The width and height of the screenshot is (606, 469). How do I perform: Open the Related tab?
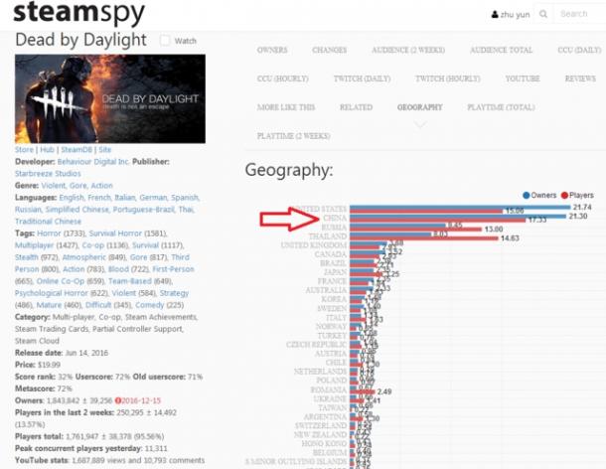pos(356,107)
